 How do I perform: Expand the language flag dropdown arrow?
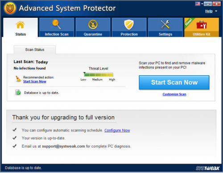pos(202,4)
